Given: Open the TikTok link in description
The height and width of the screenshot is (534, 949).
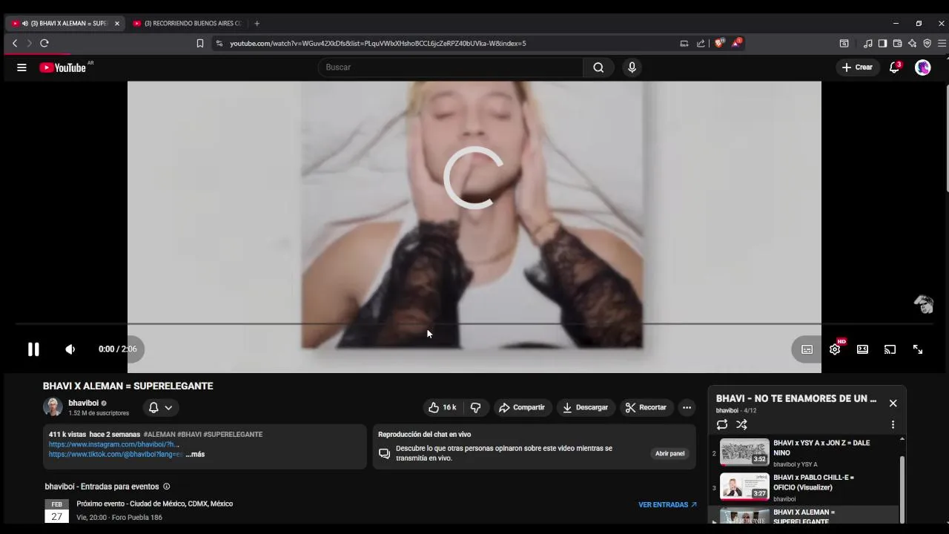Looking at the screenshot, I should (116, 454).
